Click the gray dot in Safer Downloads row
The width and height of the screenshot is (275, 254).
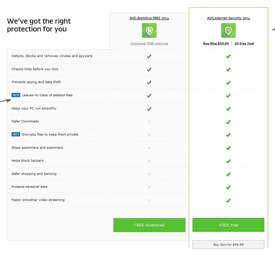[x=149, y=122]
